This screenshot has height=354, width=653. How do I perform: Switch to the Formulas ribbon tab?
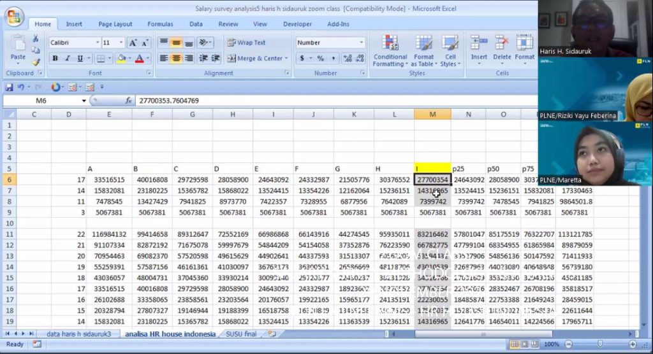pos(160,24)
